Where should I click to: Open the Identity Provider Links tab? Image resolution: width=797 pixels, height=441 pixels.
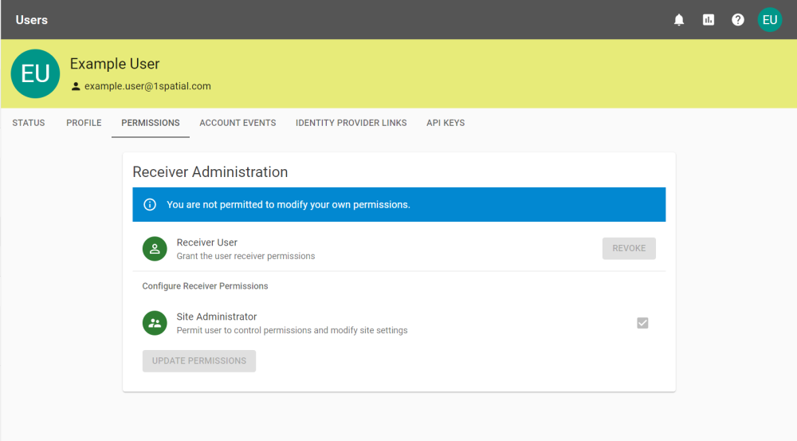[x=351, y=123]
